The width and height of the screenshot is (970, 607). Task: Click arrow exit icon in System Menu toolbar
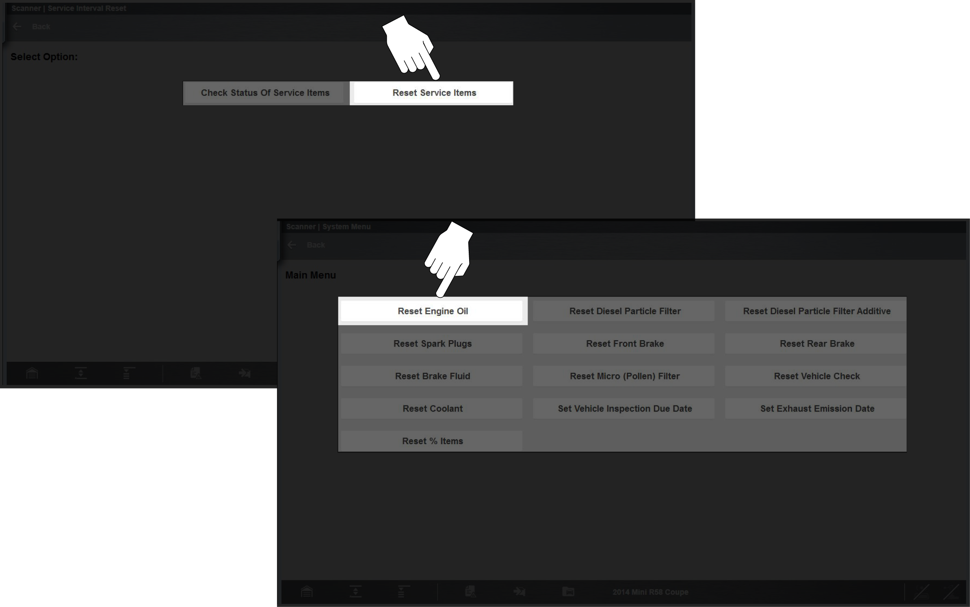519,591
